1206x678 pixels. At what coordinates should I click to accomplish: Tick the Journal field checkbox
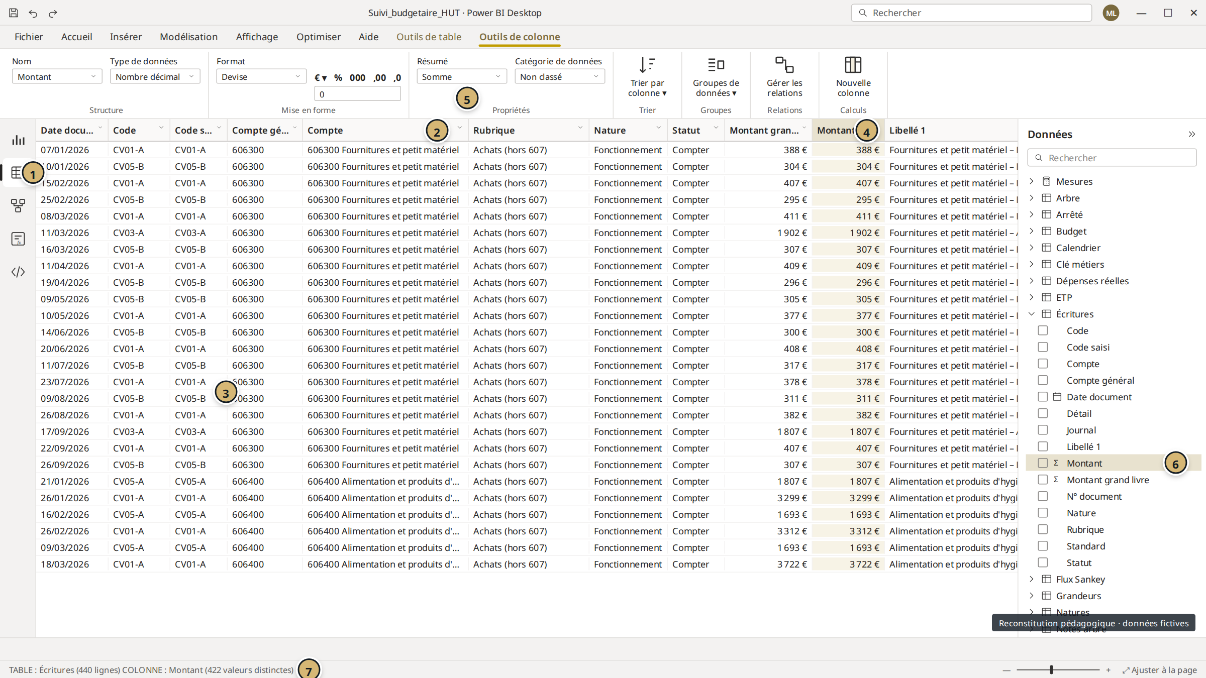pyautogui.click(x=1043, y=430)
